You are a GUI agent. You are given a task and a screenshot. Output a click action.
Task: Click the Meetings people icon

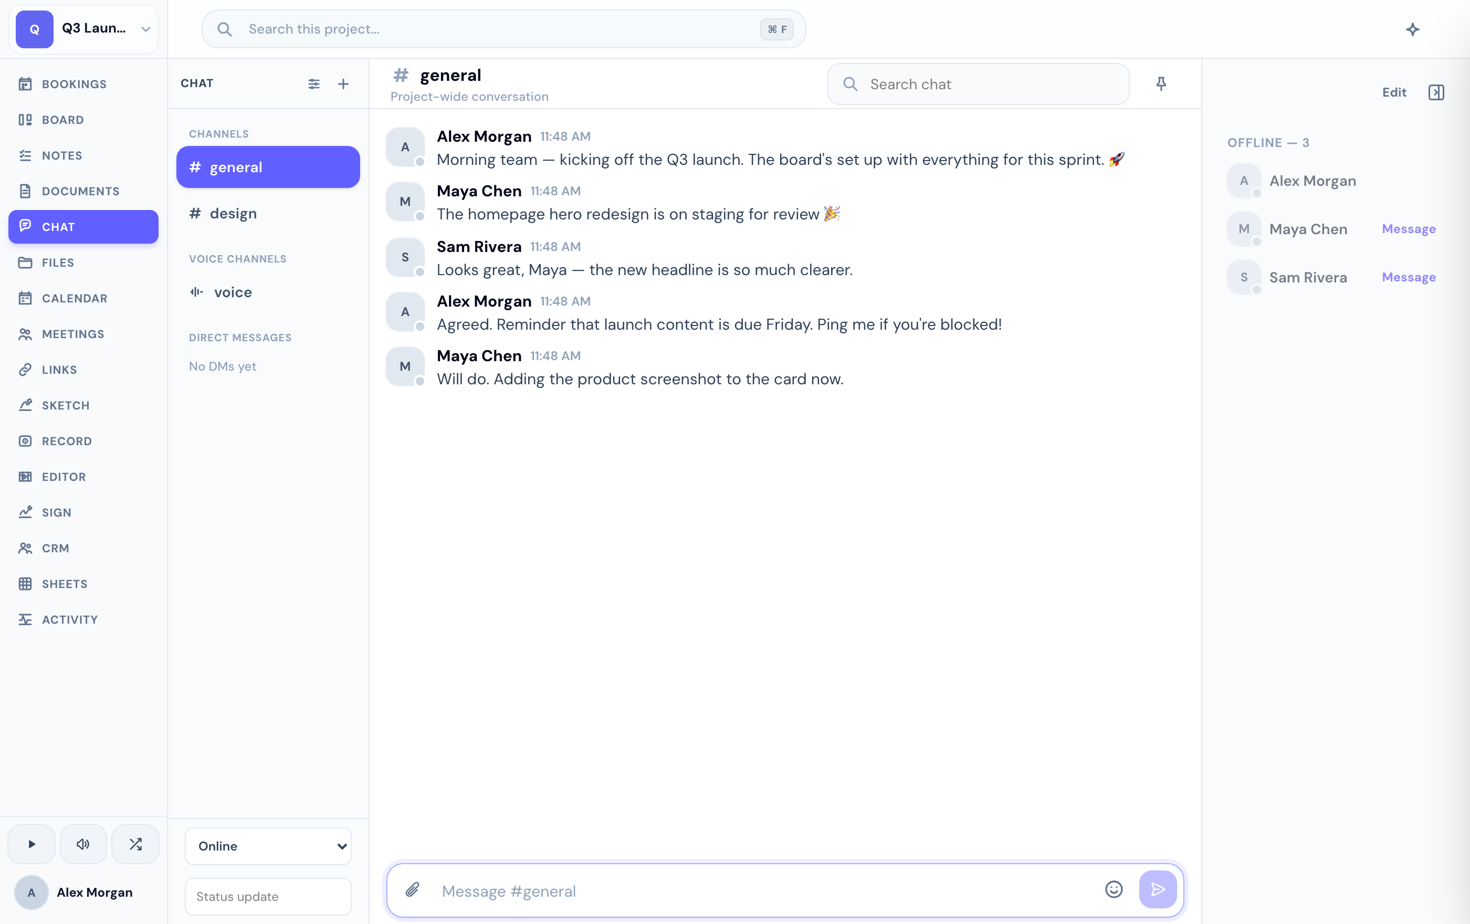(x=25, y=334)
